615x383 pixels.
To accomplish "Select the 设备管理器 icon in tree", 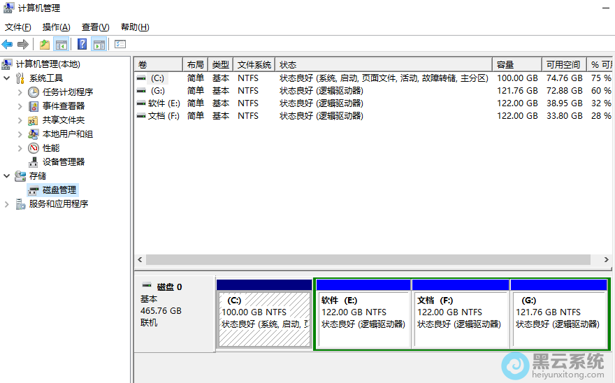I will point(34,162).
